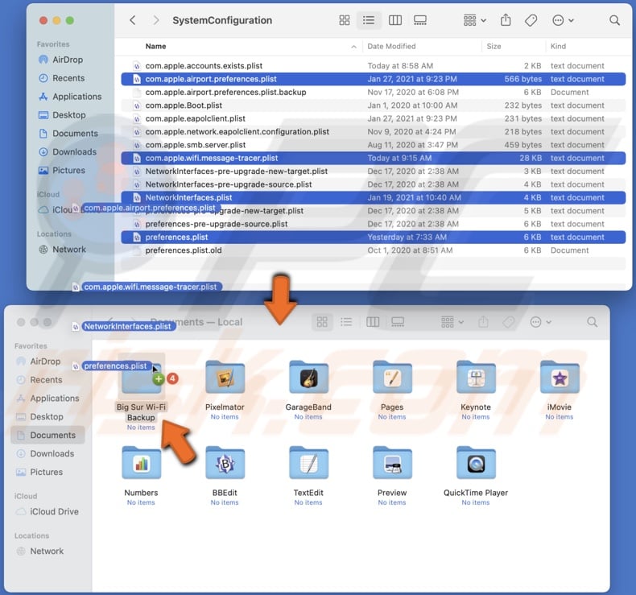Open Desktop in the Documents window sidebar
The height and width of the screenshot is (595, 636).
pos(39,416)
